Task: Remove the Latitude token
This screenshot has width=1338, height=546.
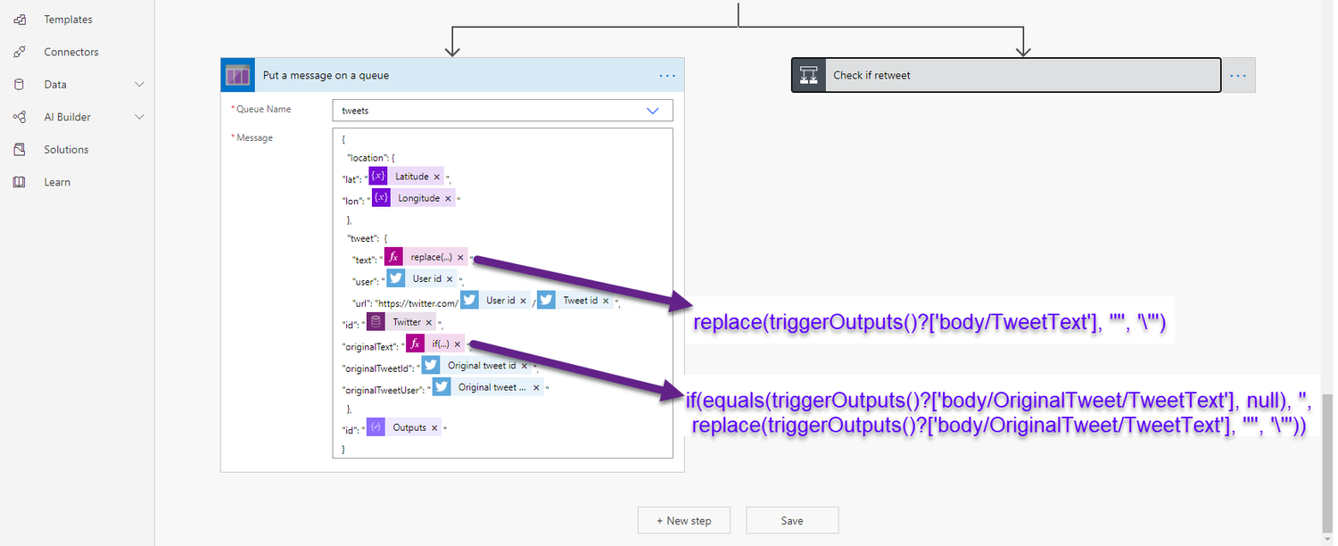Action: [437, 177]
